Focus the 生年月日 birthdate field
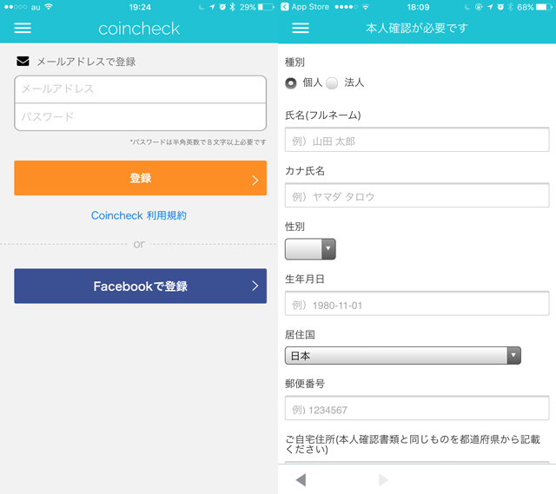This screenshot has height=494, width=556. (x=417, y=303)
